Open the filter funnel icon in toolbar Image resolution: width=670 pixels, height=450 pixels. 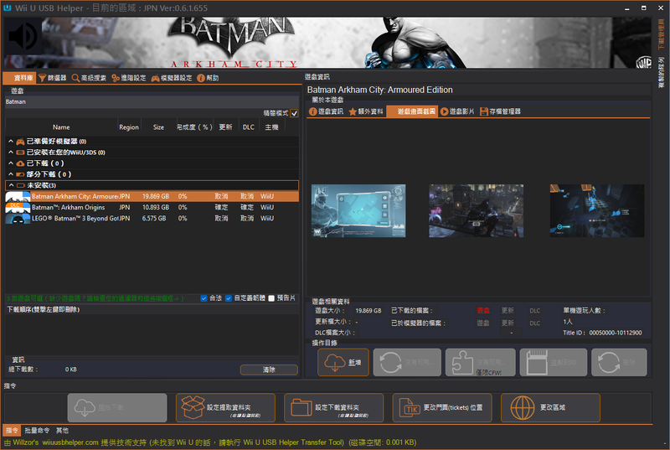tap(43, 78)
